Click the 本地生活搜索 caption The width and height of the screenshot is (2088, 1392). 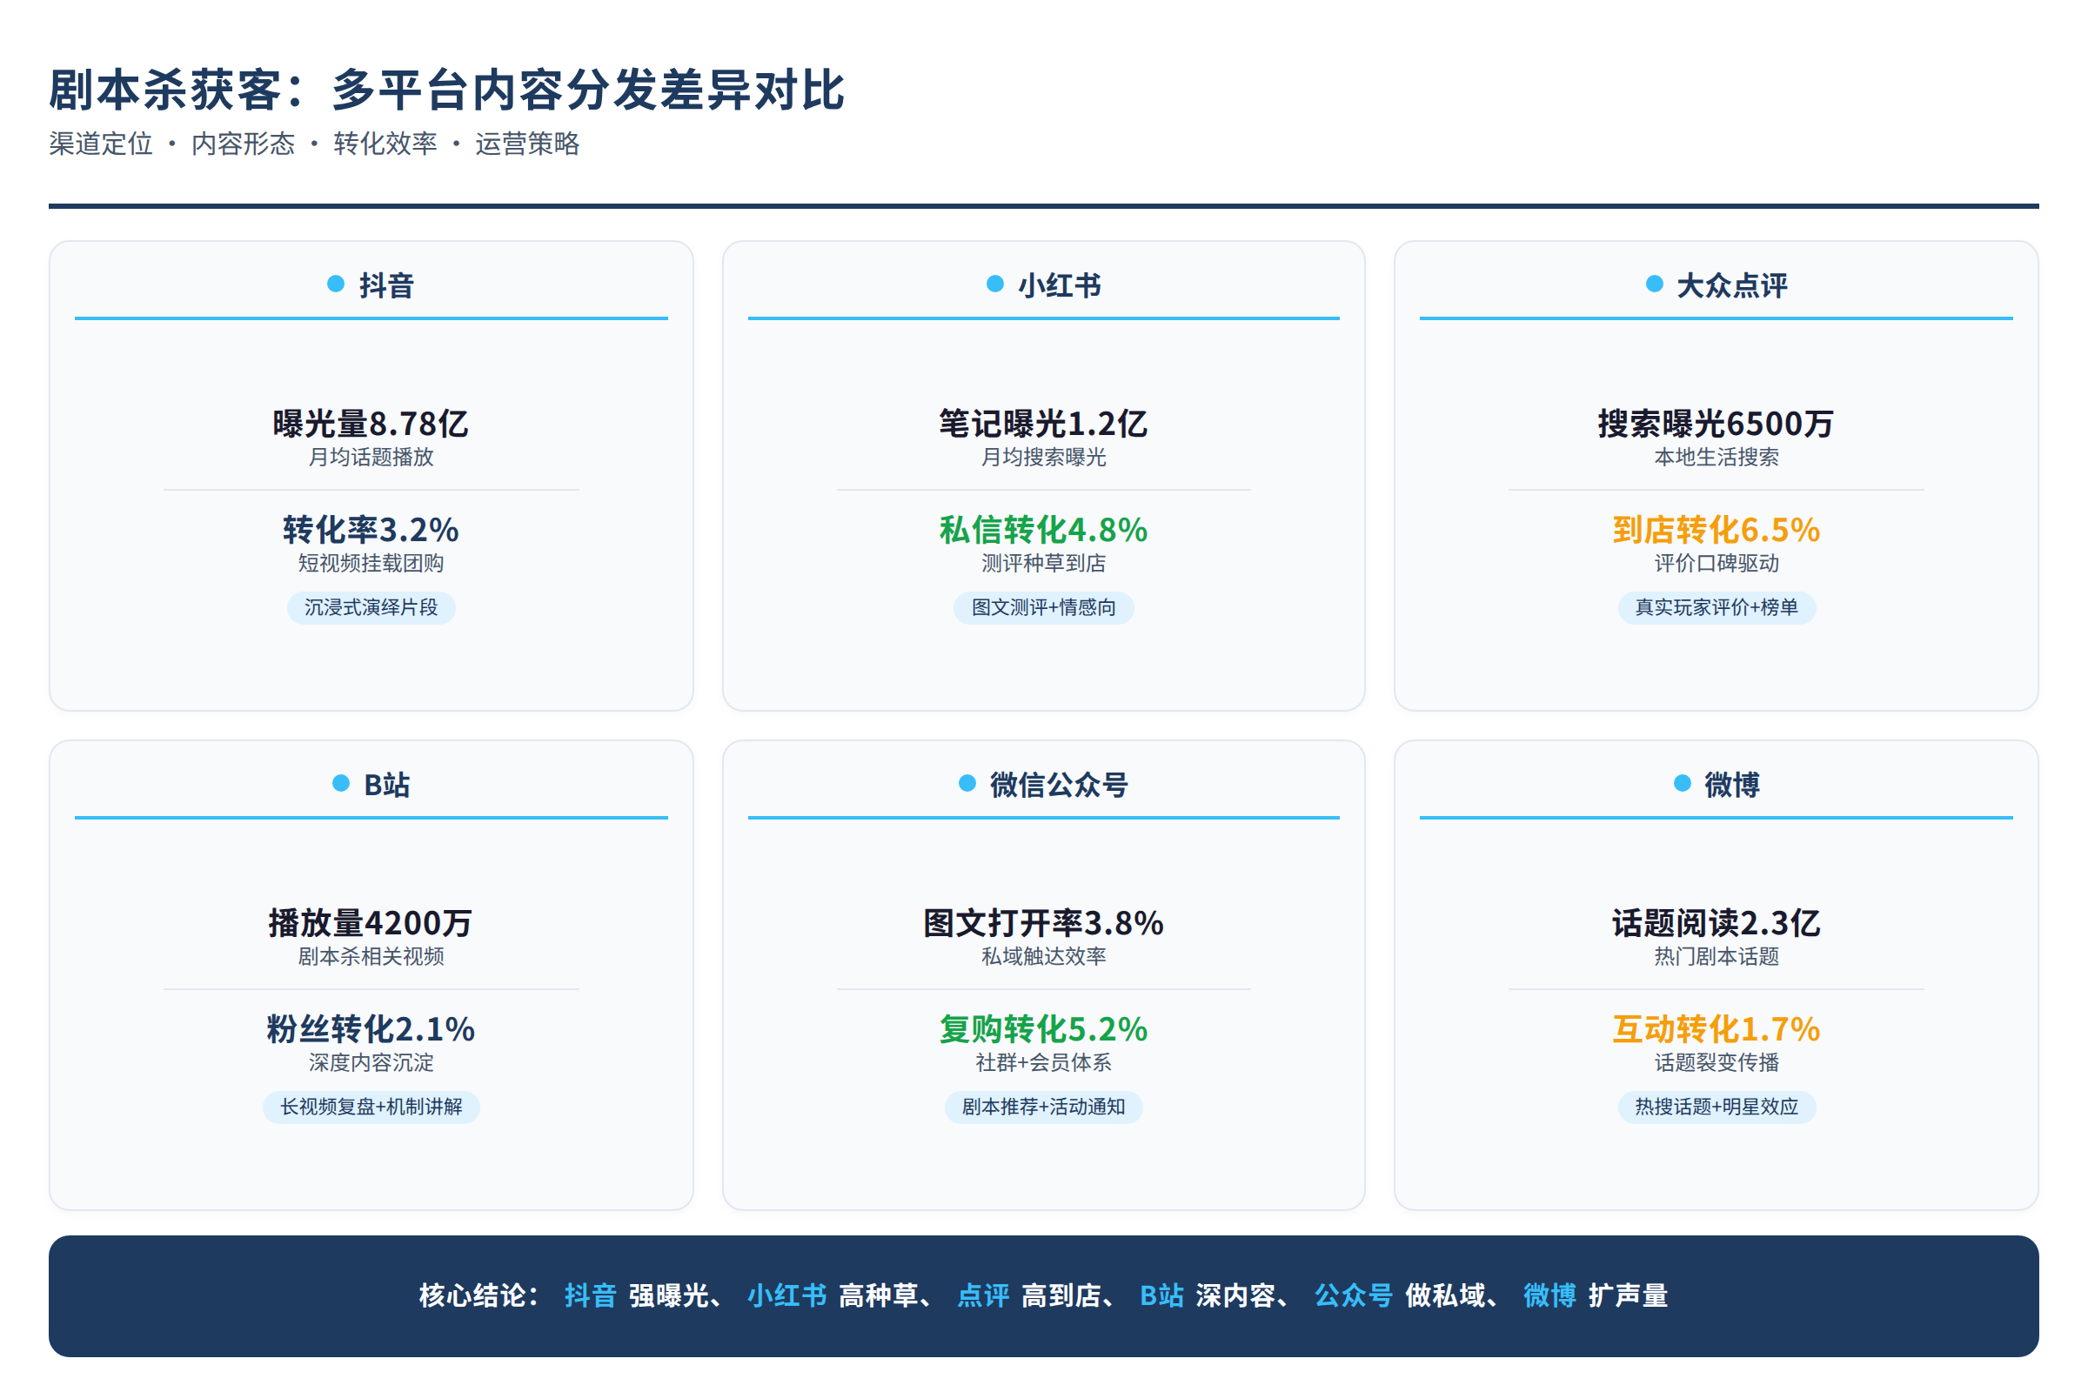tap(1717, 458)
